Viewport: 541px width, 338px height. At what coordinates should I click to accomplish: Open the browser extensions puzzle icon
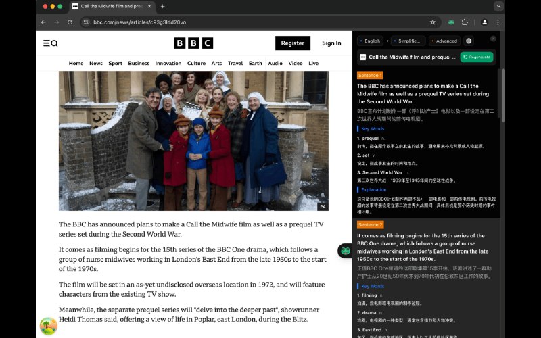465,22
